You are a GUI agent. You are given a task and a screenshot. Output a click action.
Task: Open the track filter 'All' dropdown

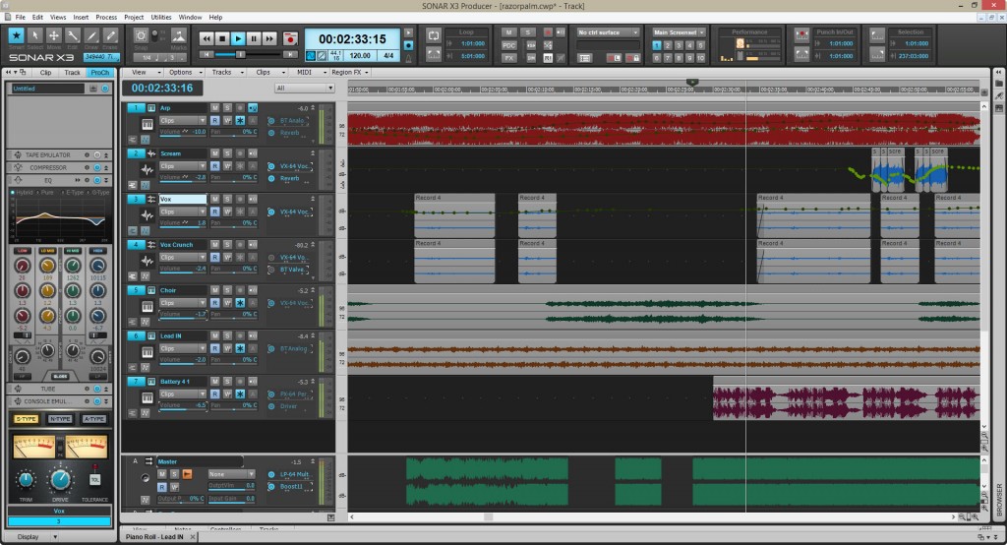coord(305,89)
